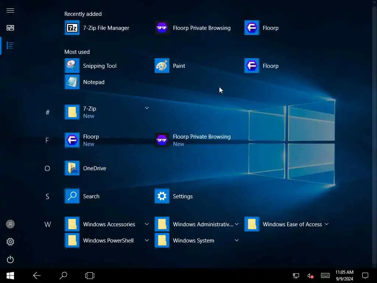Open the clock showing 11:05 AM
This screenshot has height=283, width=377.
[344, 276]
